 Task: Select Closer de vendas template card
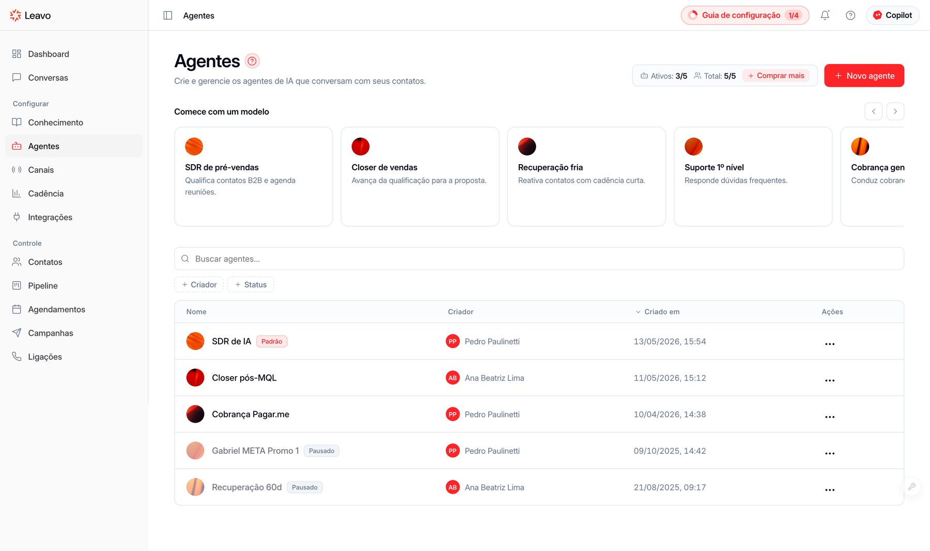tap(420, 177)
